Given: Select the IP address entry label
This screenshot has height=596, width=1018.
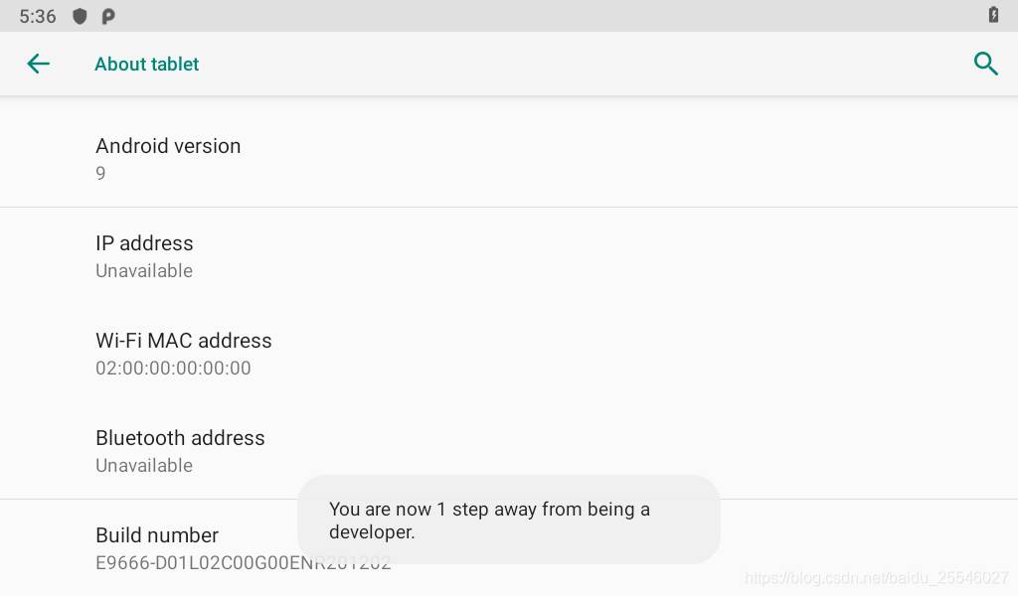Looking at the screenshot, I should (144, 243).
